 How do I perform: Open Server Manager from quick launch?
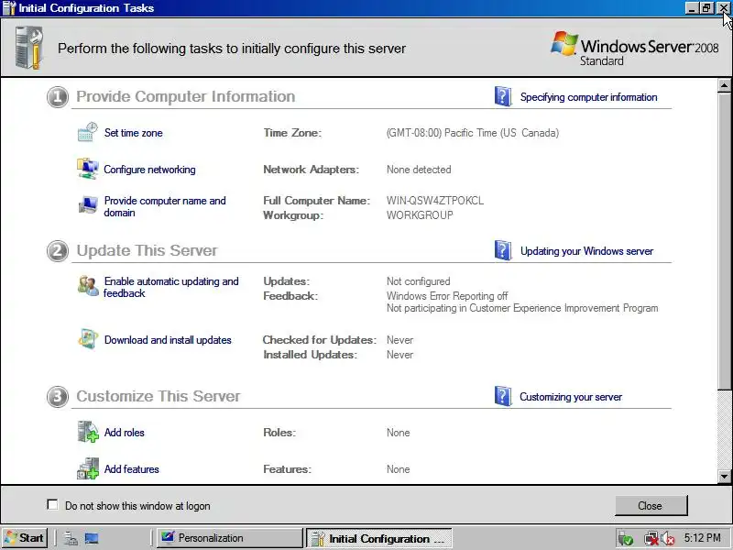(71, 538)
